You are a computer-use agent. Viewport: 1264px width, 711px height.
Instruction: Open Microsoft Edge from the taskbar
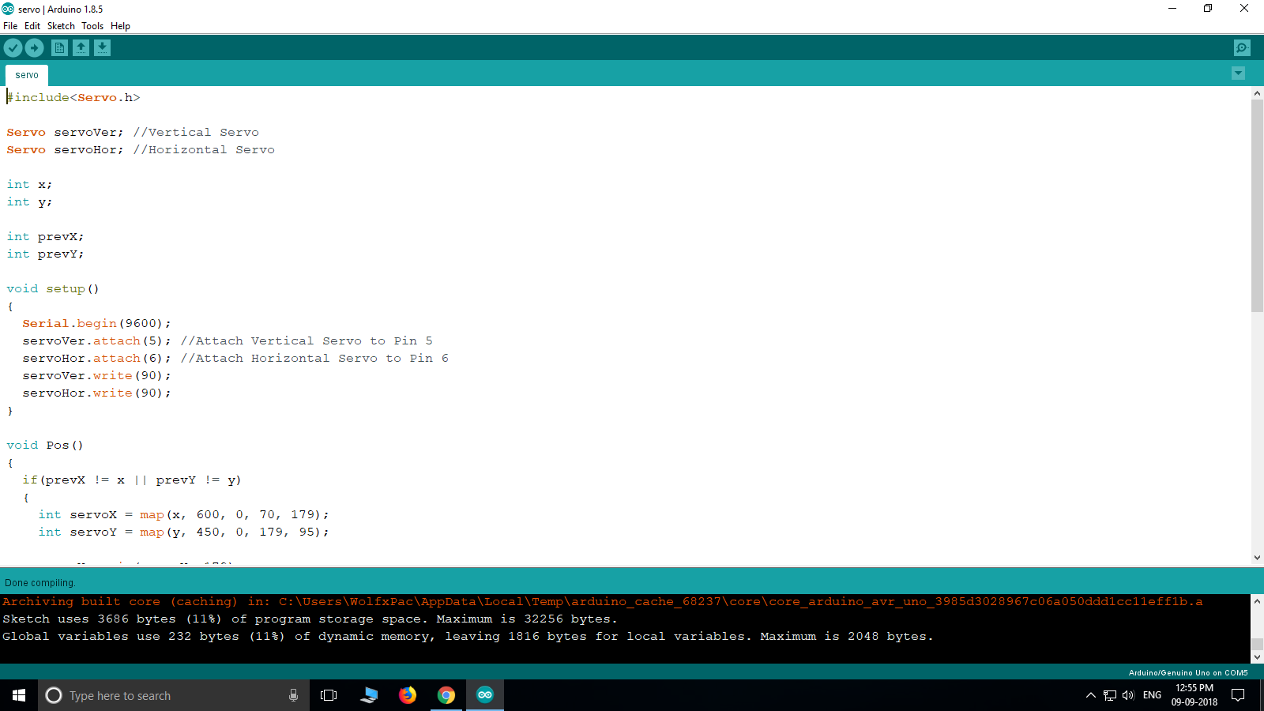368,695
